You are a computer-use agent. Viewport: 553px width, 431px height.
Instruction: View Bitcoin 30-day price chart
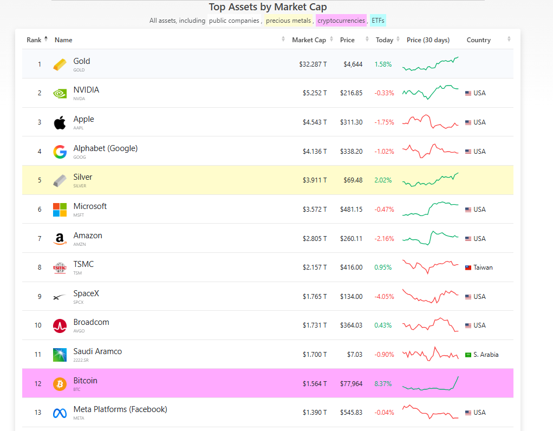(430, 383)
